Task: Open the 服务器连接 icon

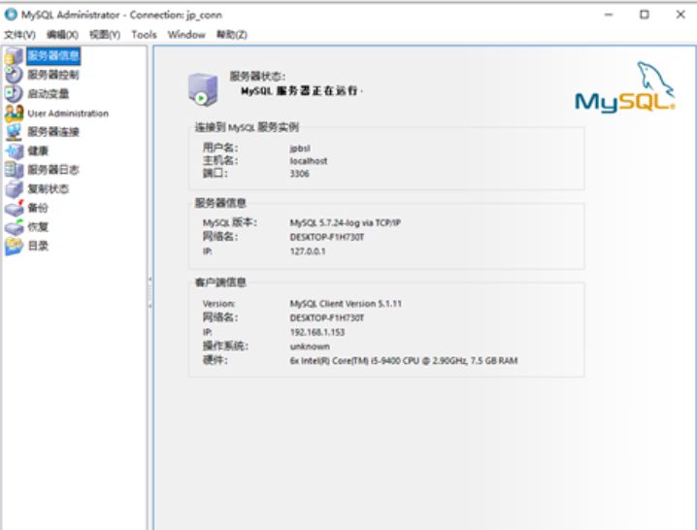Action: pos(14,132)
